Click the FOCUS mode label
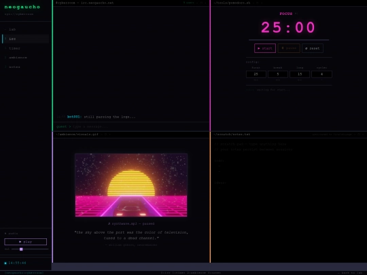 (286, 14)
